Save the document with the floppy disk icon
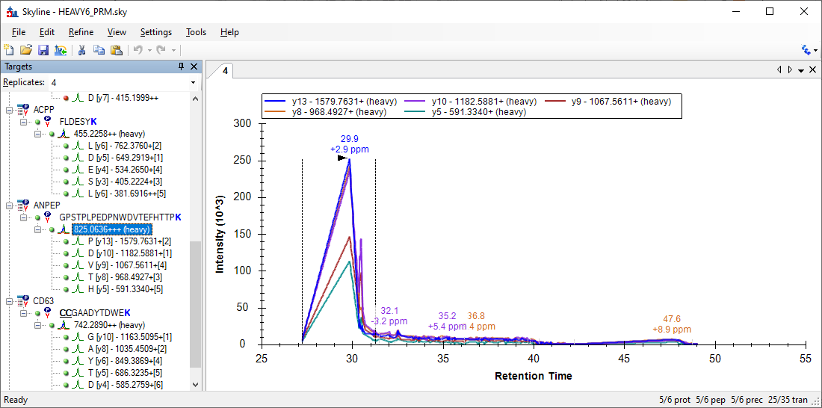The width and height of the screenshot is (822, 408). click(x=43, y=50)
